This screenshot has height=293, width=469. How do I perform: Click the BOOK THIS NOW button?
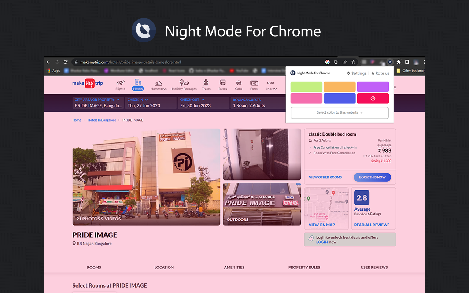pyautogui.click(x=372, y=177)
